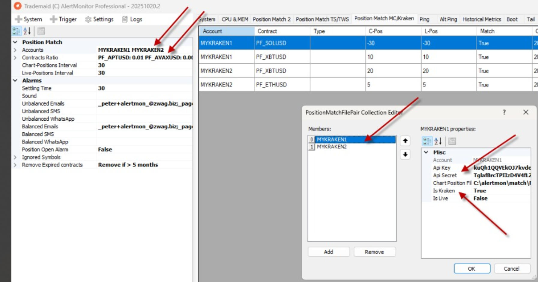538x282 pixels.
Task: Open the Trigger menu
Action: (x=63, y=19)
